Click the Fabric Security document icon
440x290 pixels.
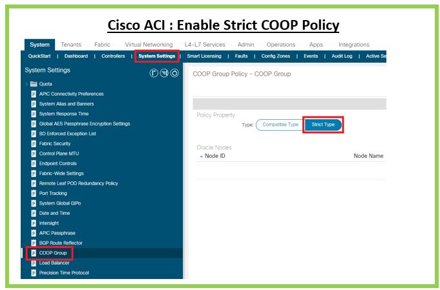pyautogui.click(x=34, y=144)
